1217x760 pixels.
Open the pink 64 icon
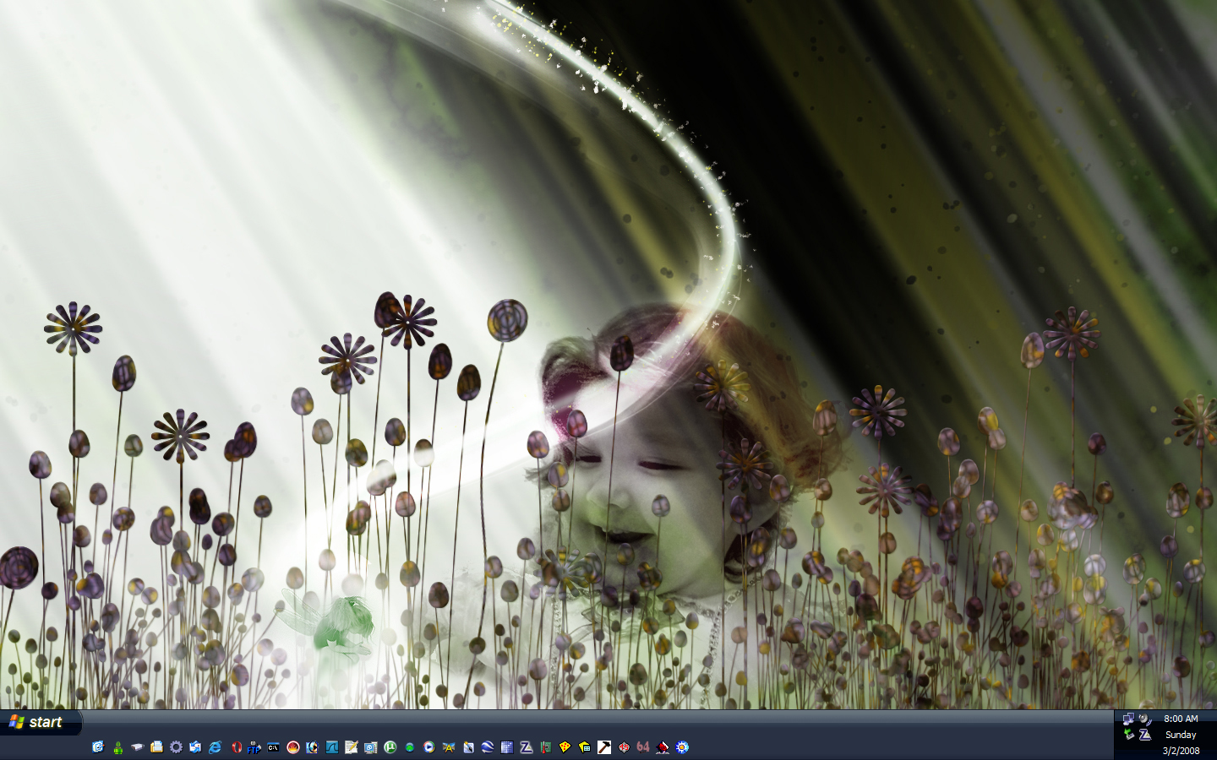643,747
